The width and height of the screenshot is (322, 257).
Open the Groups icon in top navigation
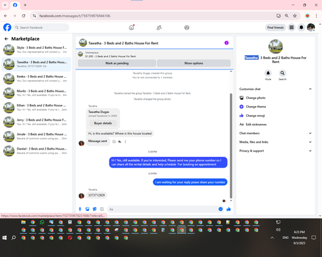point(187,28)
